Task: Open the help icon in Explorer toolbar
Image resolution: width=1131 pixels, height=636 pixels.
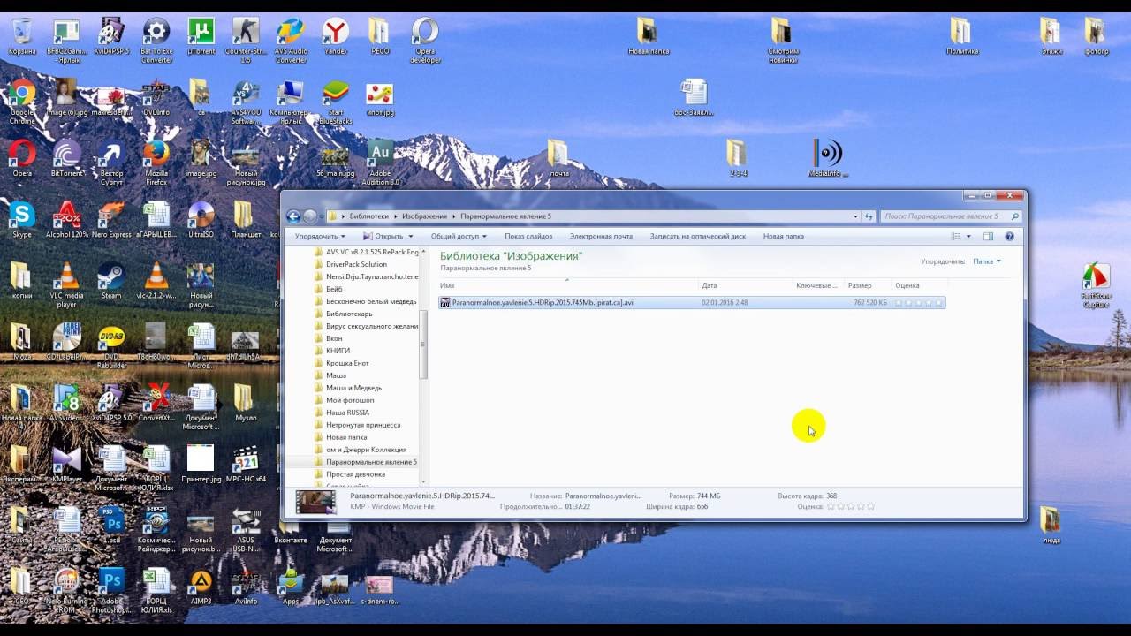Action: click(1009, 237)
